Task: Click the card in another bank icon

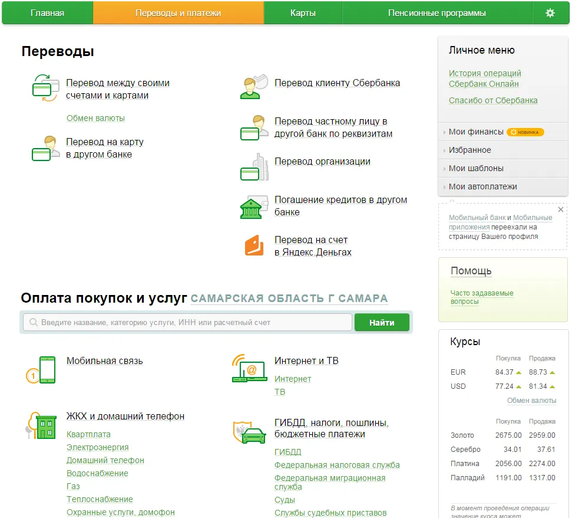Action: tap(45, 149)
